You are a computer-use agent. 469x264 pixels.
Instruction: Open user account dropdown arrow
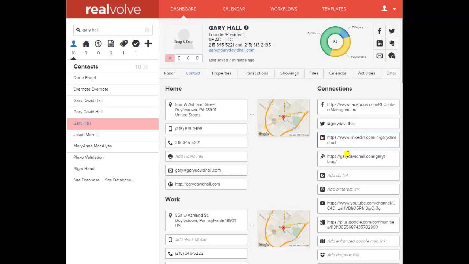pyautogui.click(x=394, y=9)
